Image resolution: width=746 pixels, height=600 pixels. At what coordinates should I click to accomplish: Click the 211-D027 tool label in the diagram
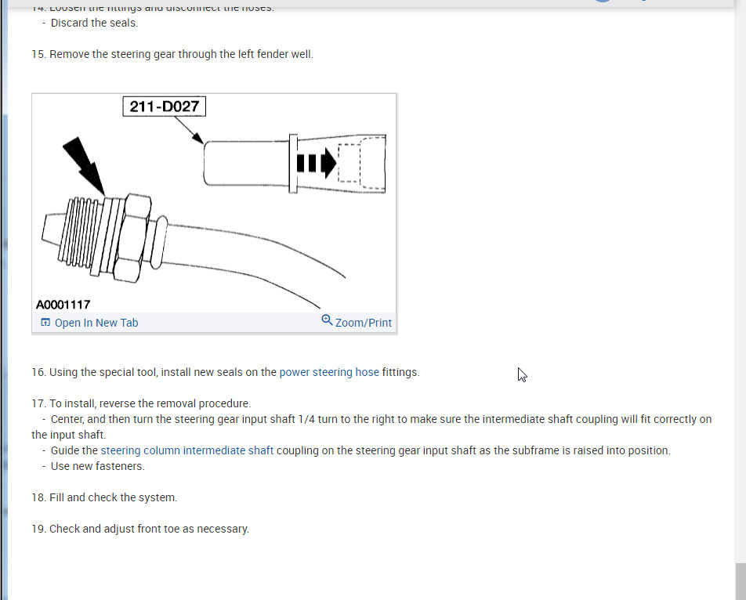164,107
